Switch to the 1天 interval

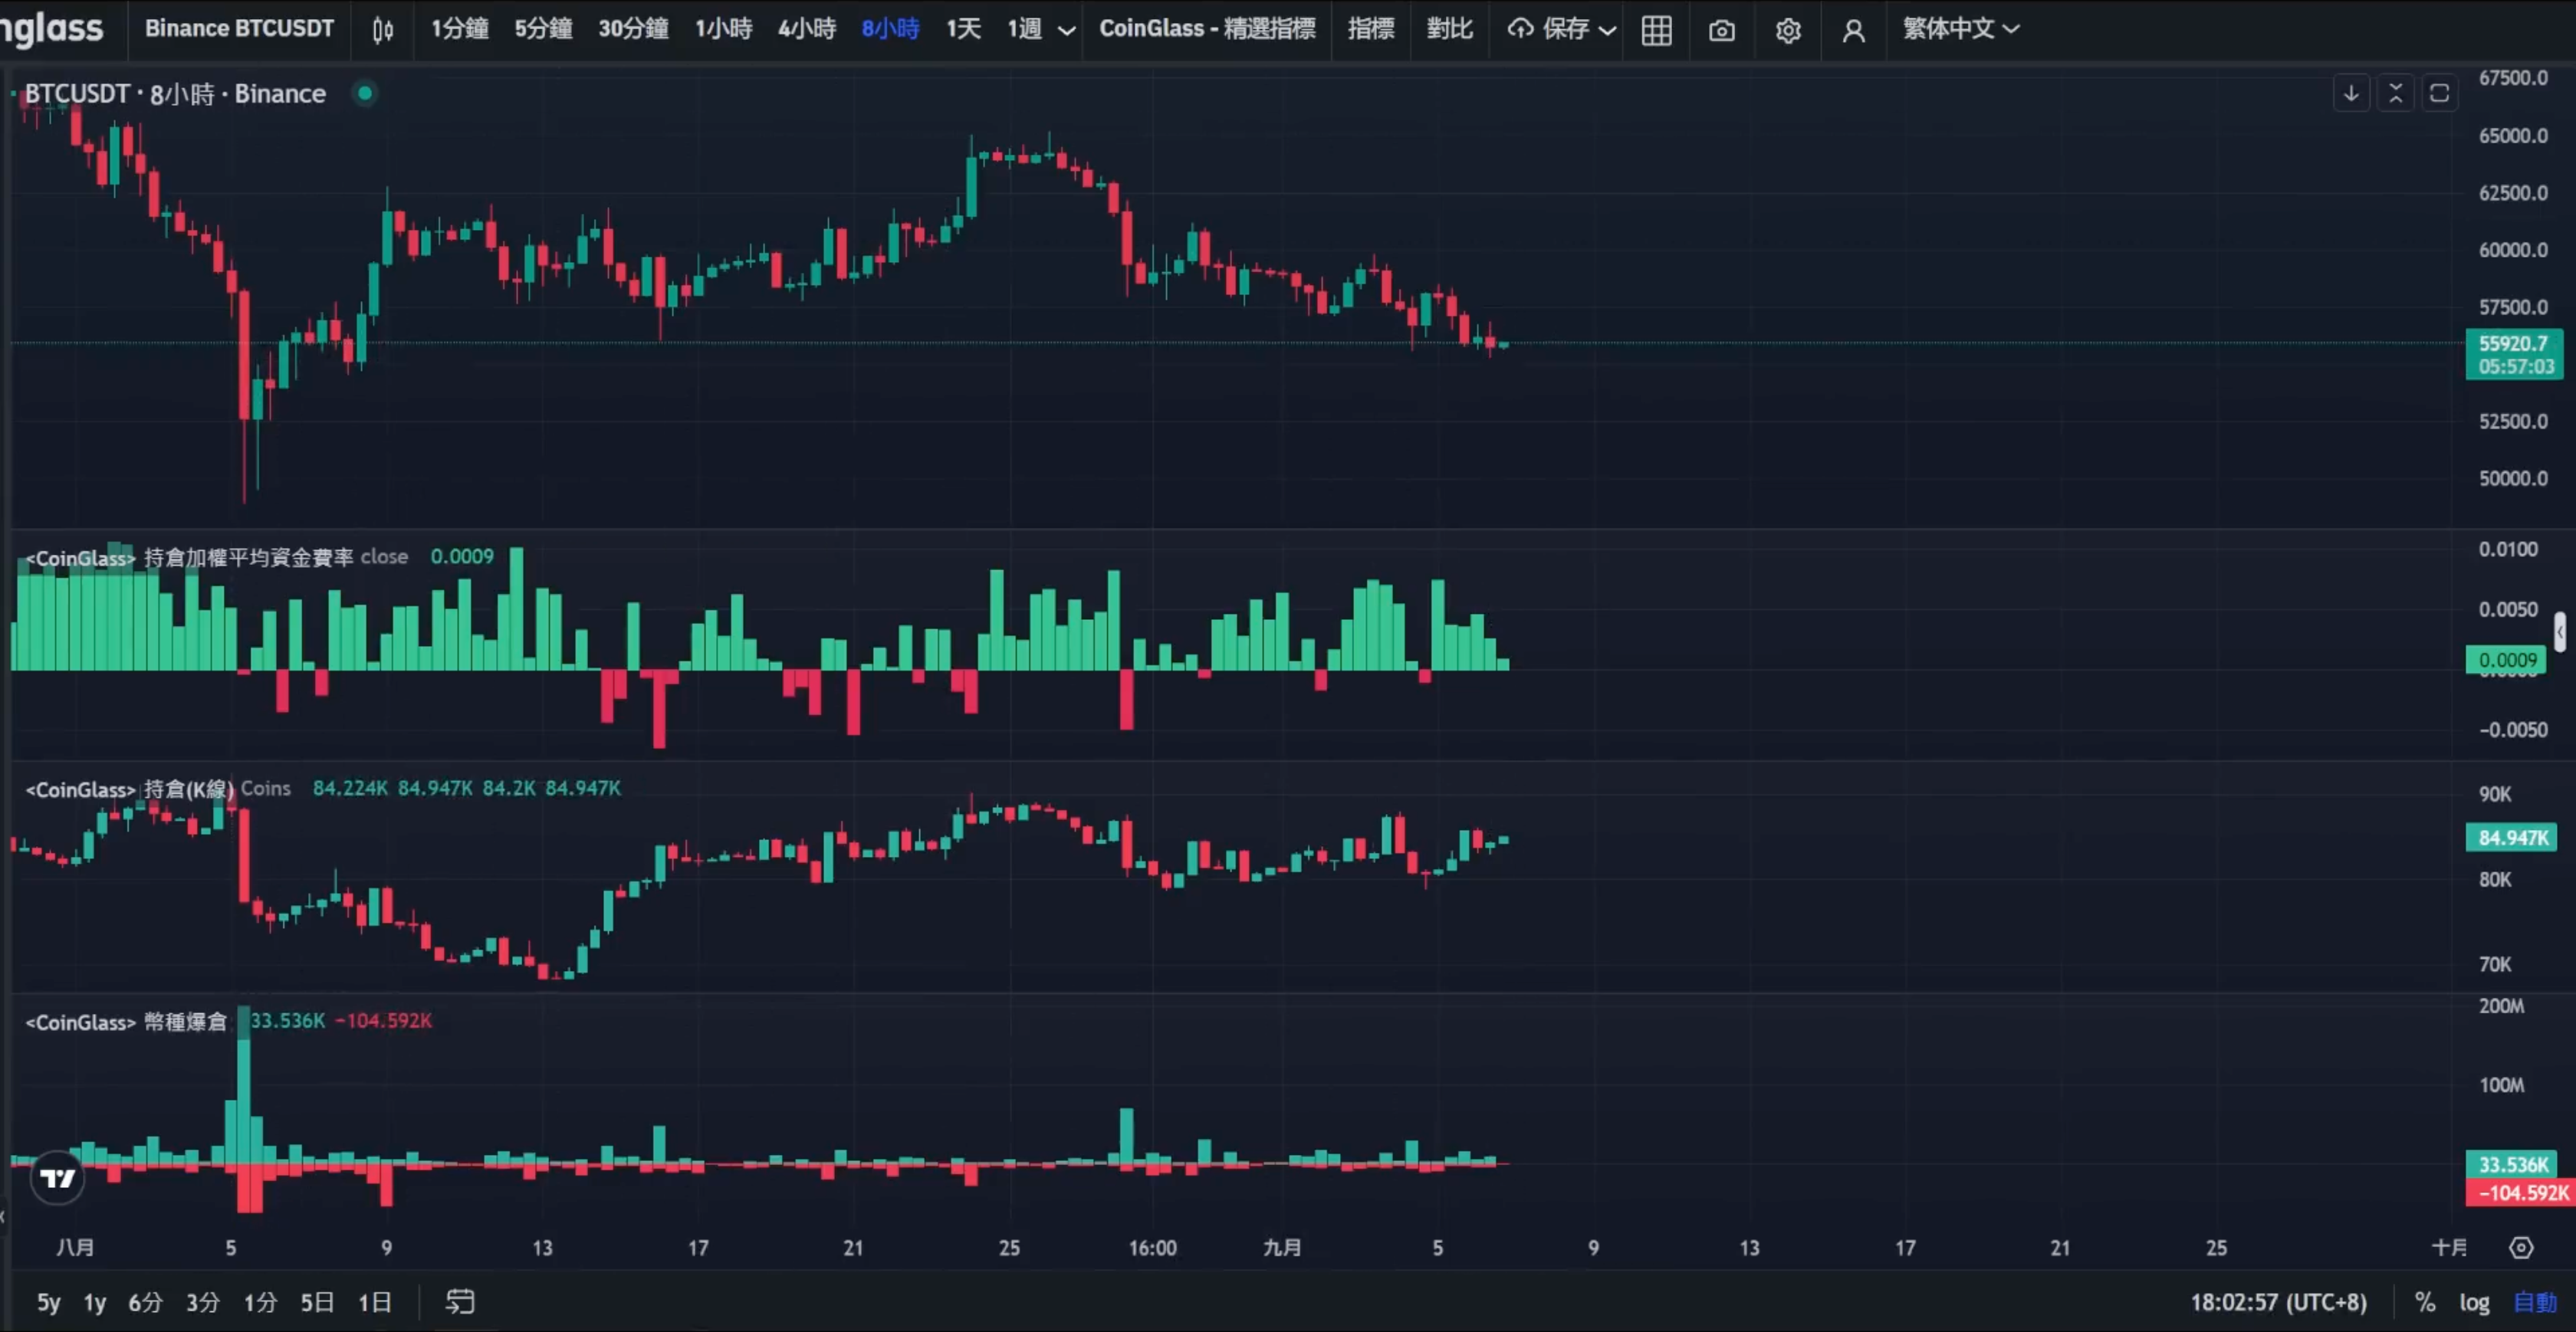click(963, 29)
